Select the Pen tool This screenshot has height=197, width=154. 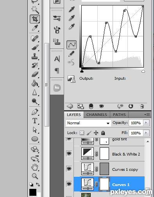pos(35,112)
